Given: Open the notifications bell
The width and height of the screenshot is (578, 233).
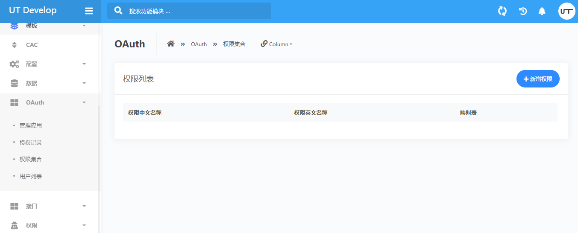Looking at the screenshot, I should click(542, 11).
